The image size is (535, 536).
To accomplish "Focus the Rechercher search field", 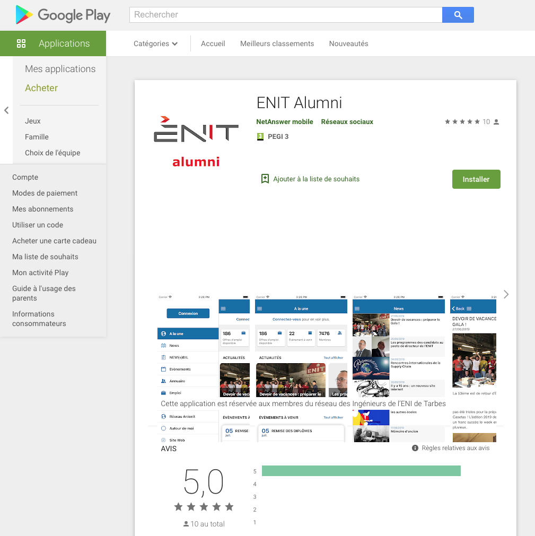I will [x=286, y=15].
